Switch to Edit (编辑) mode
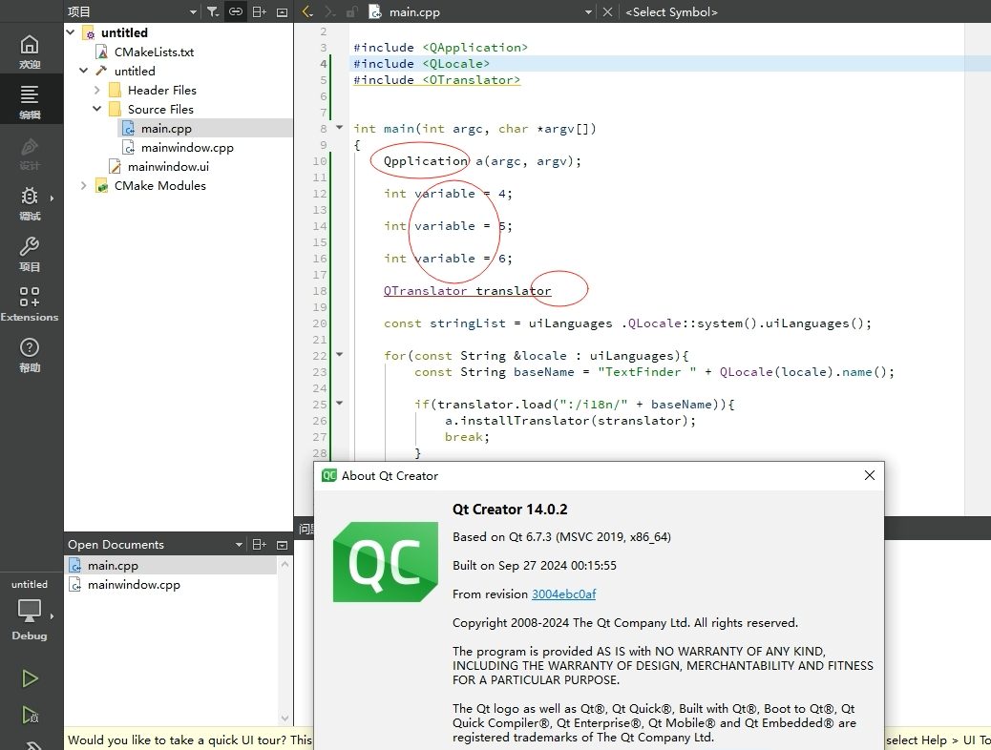This screenshot has width=991, height=750. point(30,101)
